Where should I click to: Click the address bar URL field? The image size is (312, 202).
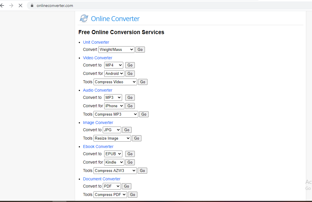pos(115,5)
